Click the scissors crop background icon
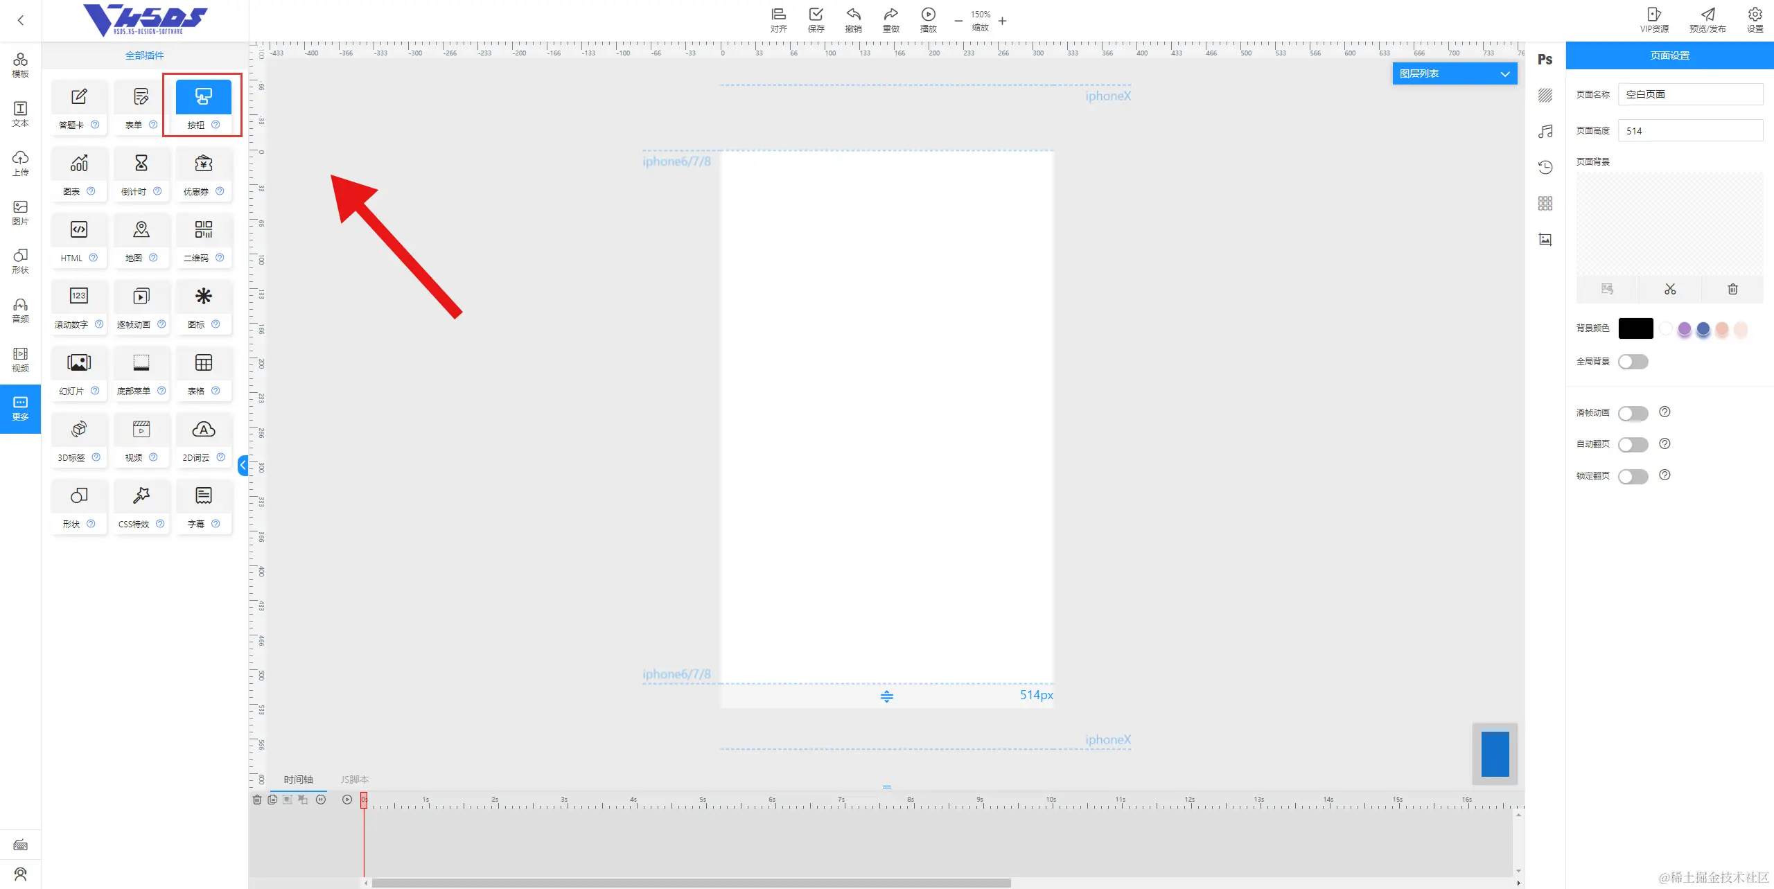This screenshot has width=1774, height=889. pyautogui.click(x=1670, y=289)
